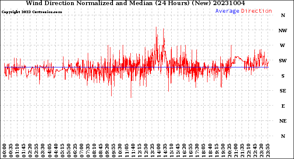Click the 06:25 time label
The height and width of the screenshot is (159, 294).
click(75, 151)
